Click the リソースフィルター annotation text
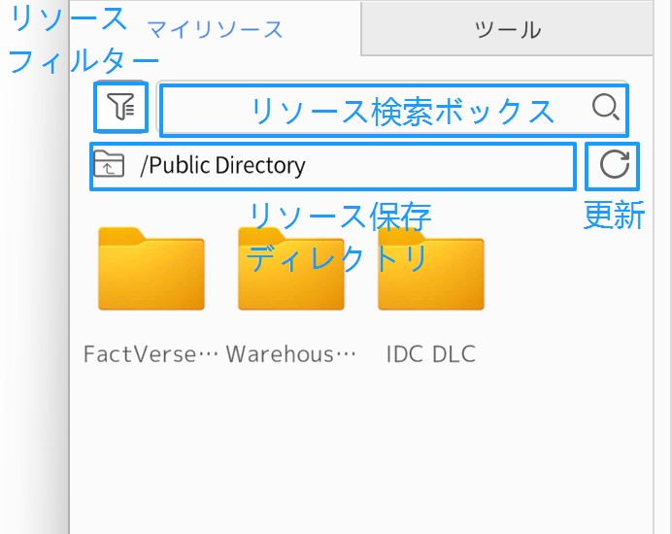 click(68, 41)
